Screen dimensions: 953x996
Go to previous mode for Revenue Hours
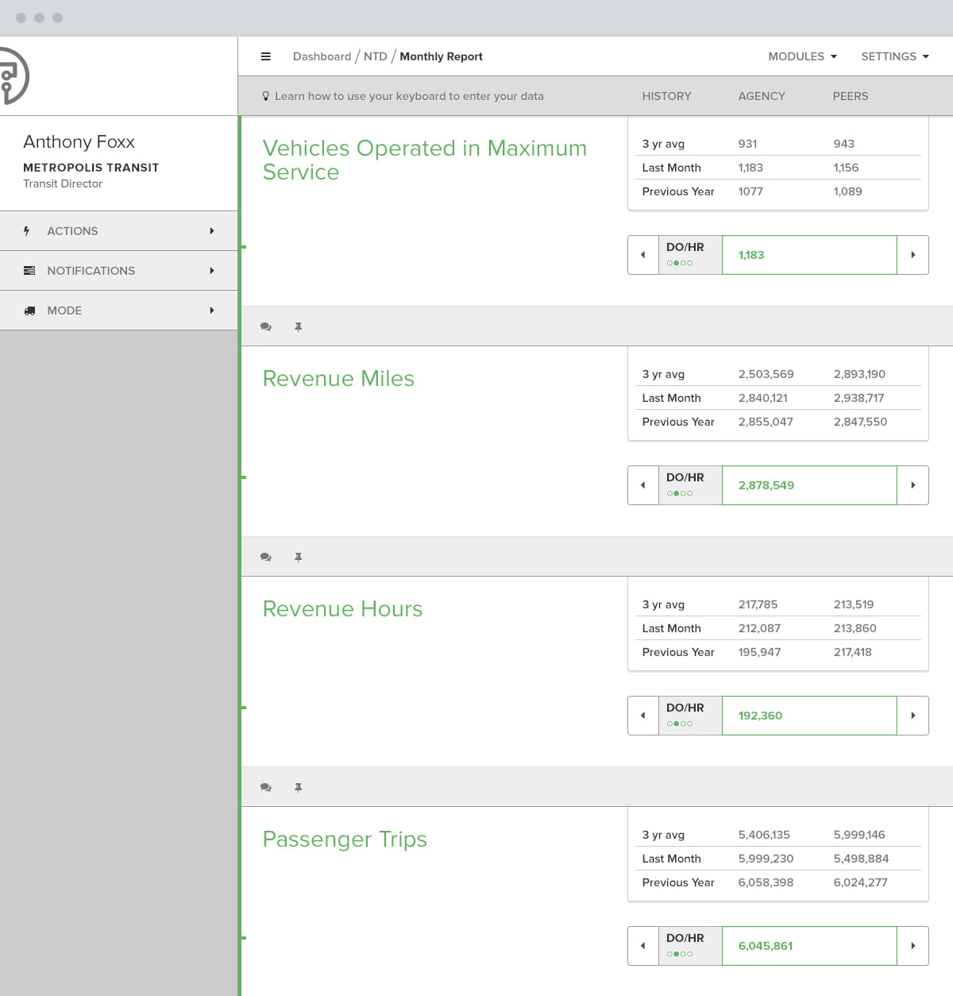click(643, 716)
